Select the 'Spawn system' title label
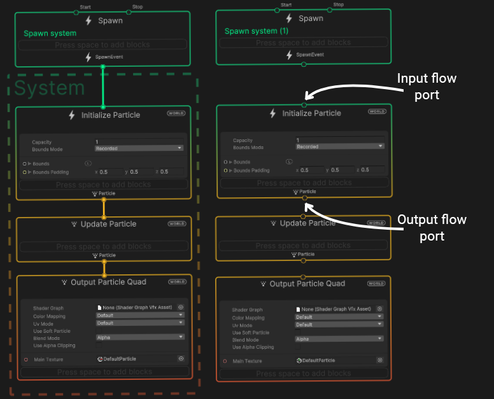 pyautogui.click(x=50, y=33)
